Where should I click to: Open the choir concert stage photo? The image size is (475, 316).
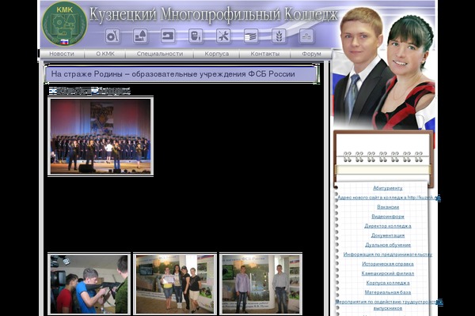[x=101, y=137]
